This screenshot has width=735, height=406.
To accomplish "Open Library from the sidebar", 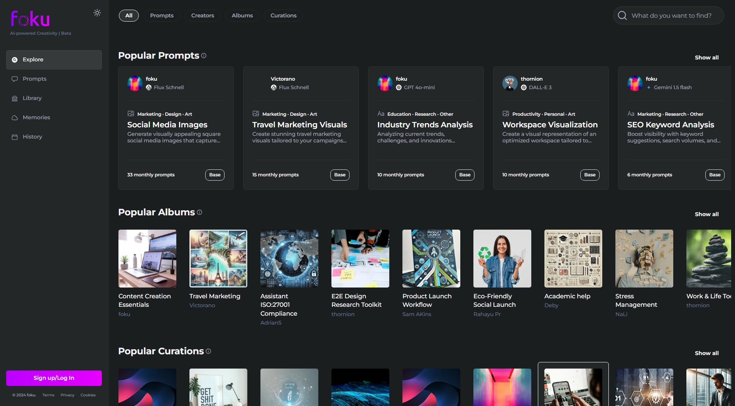I will [32, 98].
